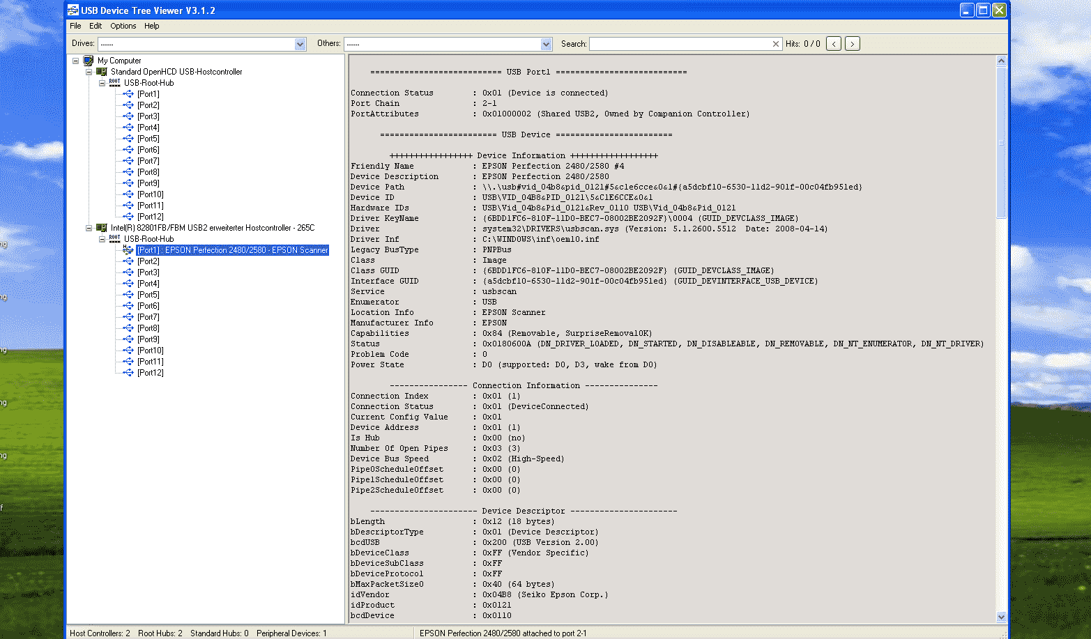
Task: Select [Port10] label under the OpenHCD root hub
Action: pyautogui.click(x=151, y=194)
